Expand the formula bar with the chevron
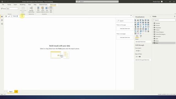This screenshot has width=176, height=99. (133, 16)
